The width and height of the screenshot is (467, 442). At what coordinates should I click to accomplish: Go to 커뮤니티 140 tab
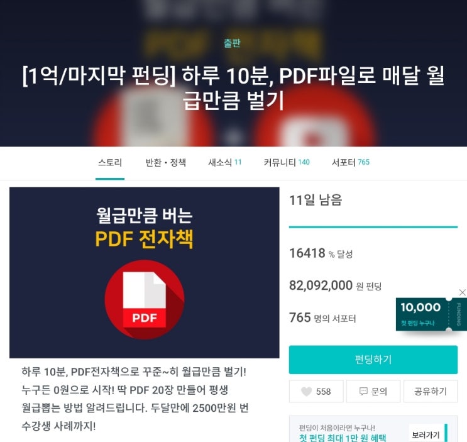point(287,163)
